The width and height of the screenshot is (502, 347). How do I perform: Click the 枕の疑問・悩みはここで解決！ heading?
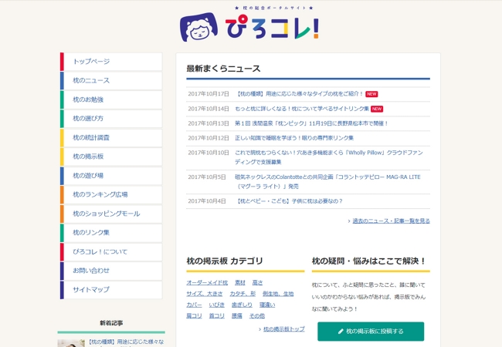coord(369,261)
